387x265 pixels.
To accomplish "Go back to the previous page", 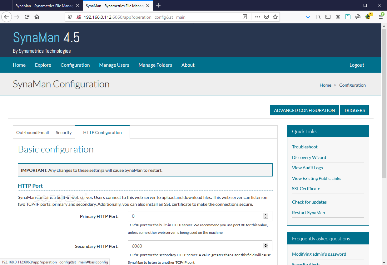I will (7, 17).
